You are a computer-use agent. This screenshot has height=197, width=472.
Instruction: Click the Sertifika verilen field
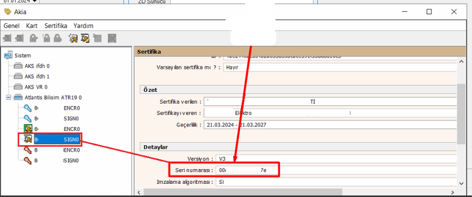pos(331,102)
